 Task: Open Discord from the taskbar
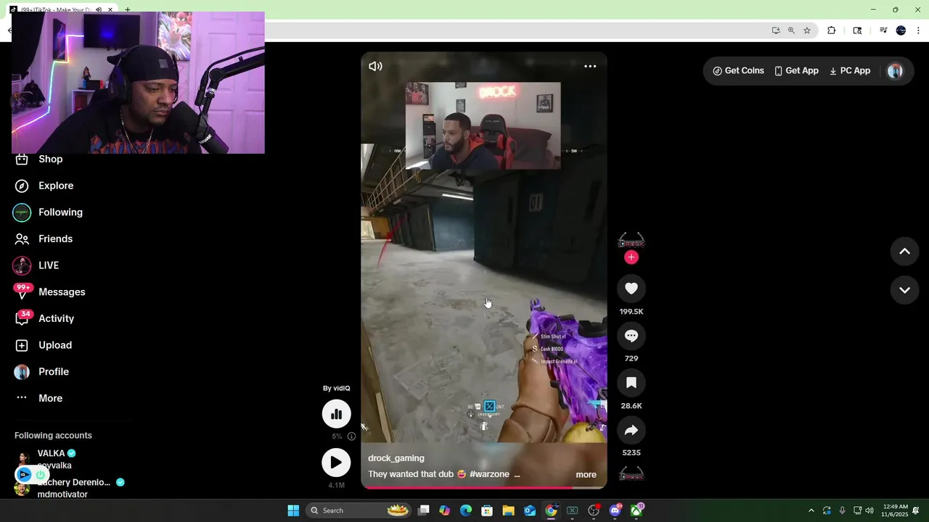click(615, 510)
